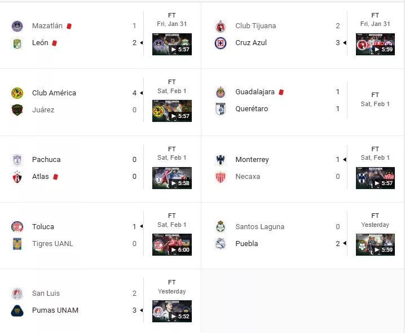Click the Santos Laguna crest icon
The width and height of the screenshot is (405, 333).
coord(221,227)
